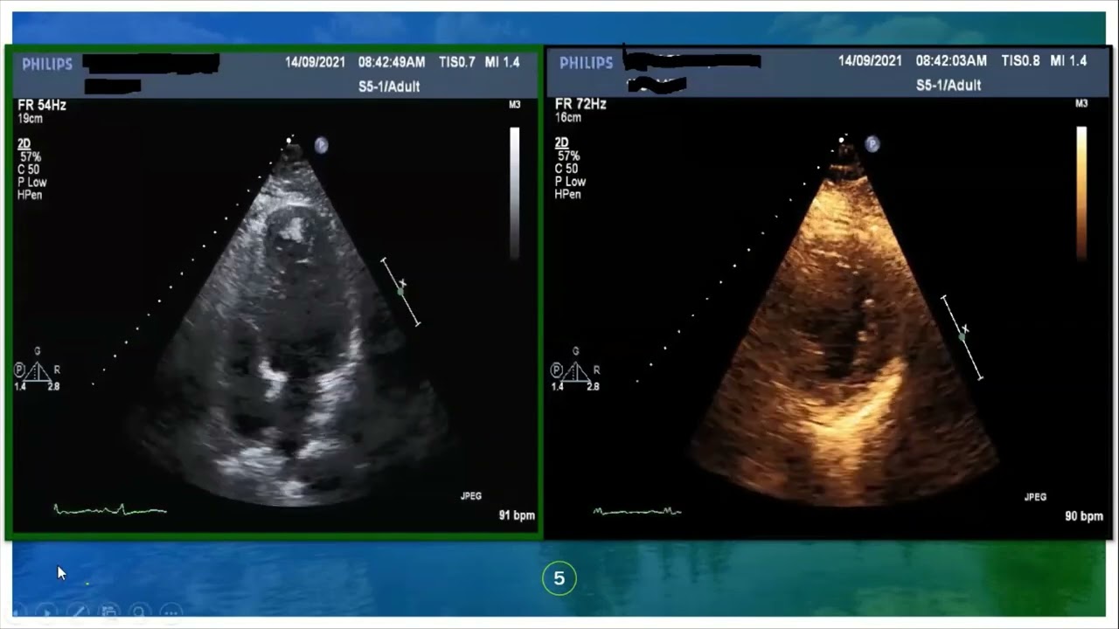Click the ECG trace under the left scan
This screenshot has width=1119, height=629.
coord(110,508)
